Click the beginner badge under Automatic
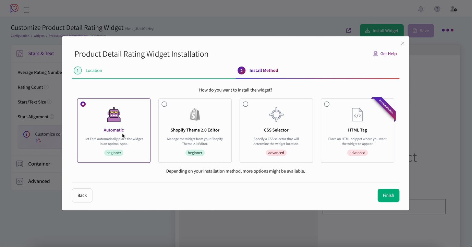The height and width of the screenshot is (247, 472). [114, 153]
